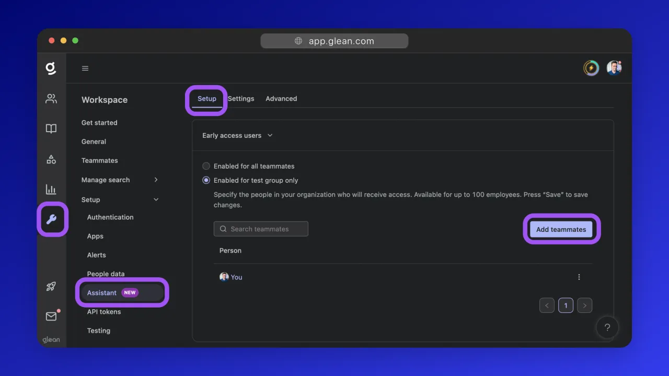Viewport: 669px width, 376px height.
Task: Close window with red button
Action: tap(52, 41)
